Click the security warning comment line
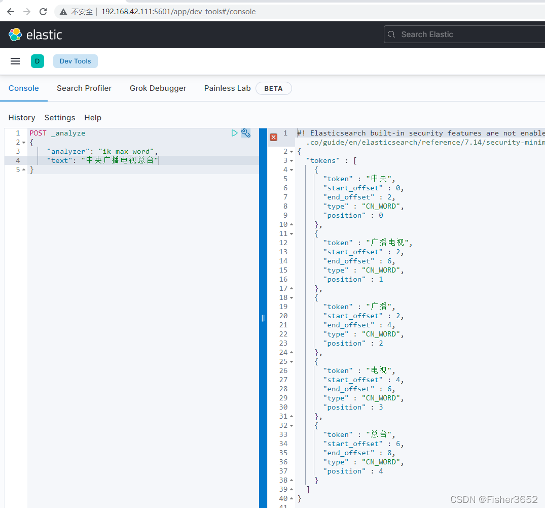545x508 pixels. click(x=421, y=133)
